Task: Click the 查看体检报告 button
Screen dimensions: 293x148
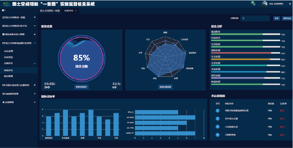Action: [82, 87]
